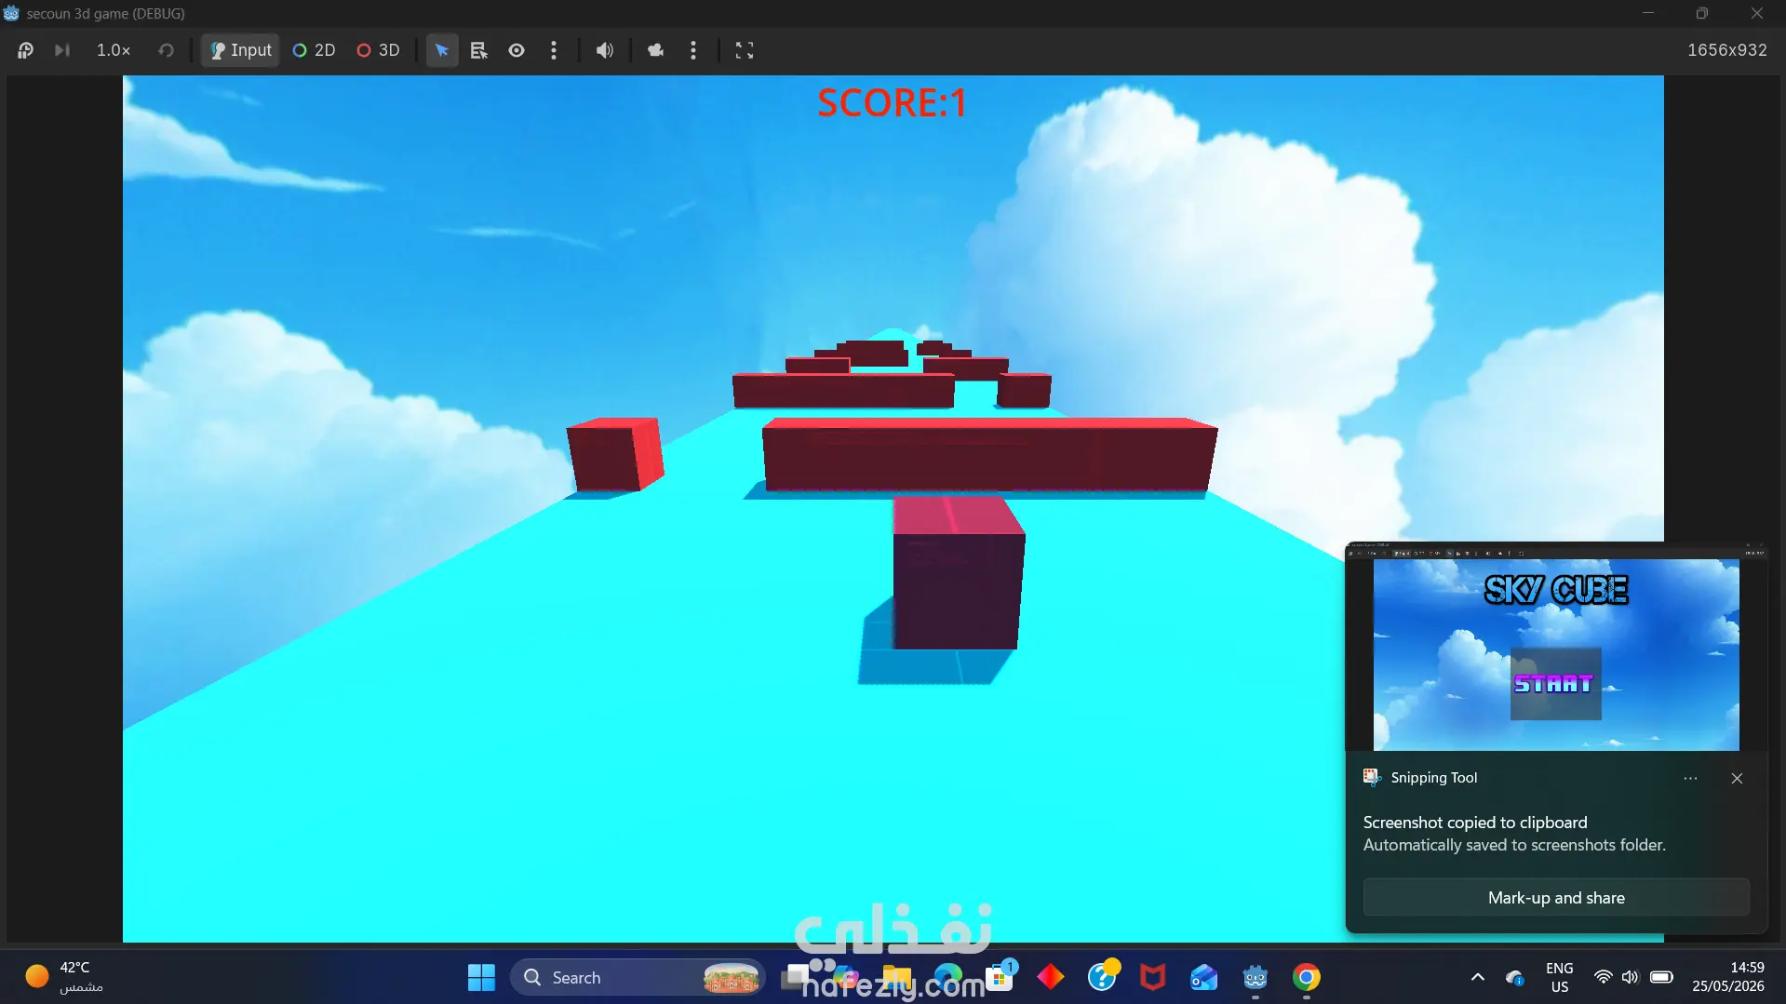Open system volume tray icon
Viewport: 1786px width, 1004px height.
[1630, 977]
